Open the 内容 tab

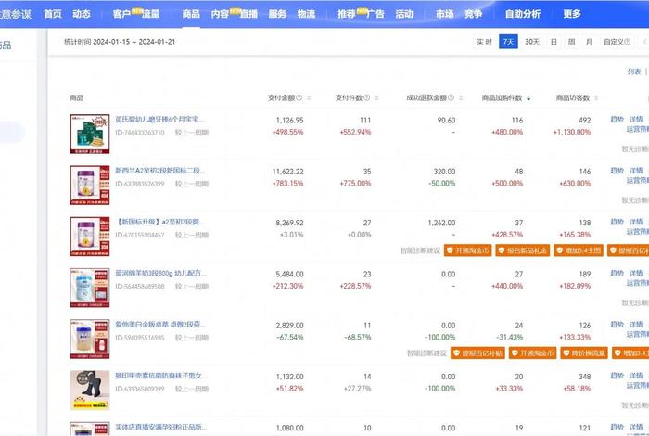pos(220,14)
